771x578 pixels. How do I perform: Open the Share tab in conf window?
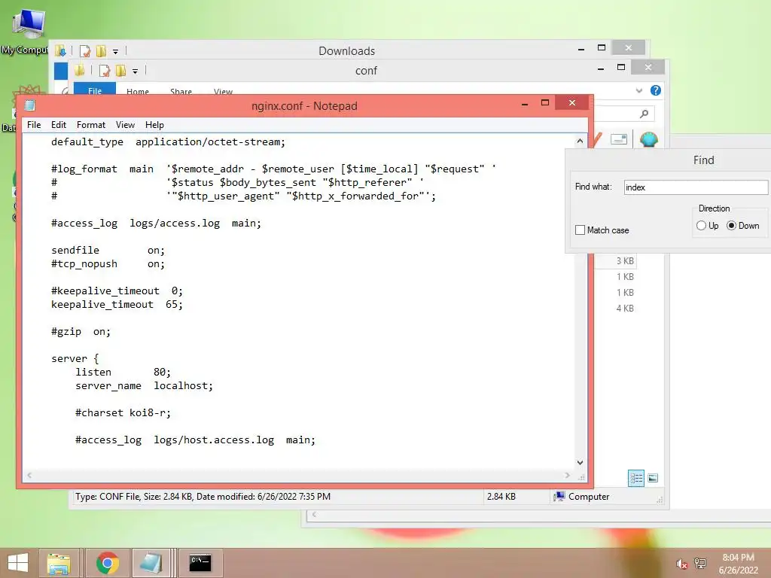point(181,91)
